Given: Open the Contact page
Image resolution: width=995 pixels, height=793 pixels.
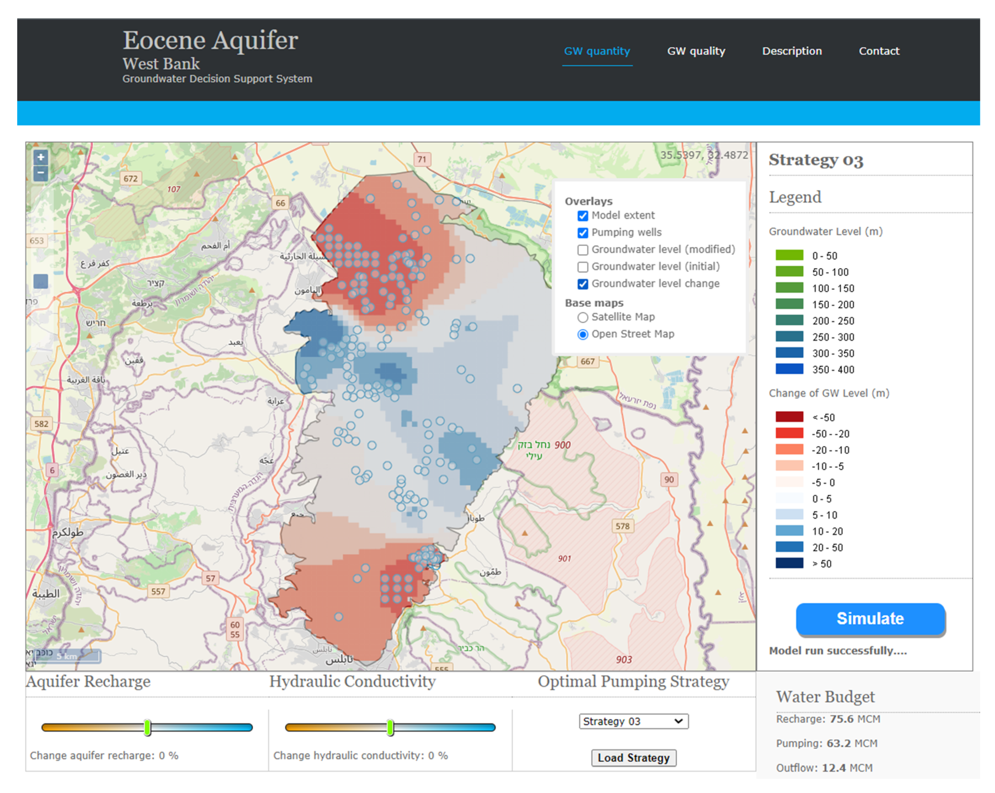Looking at the screenshot, I should click(x=879, y=51).
